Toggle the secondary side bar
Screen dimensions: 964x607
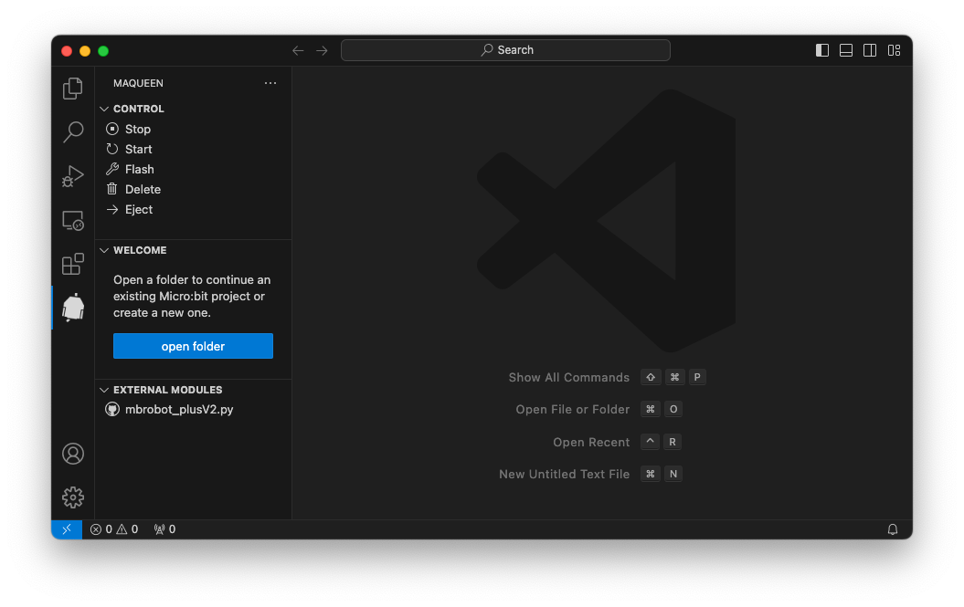(x=870, y=50)
